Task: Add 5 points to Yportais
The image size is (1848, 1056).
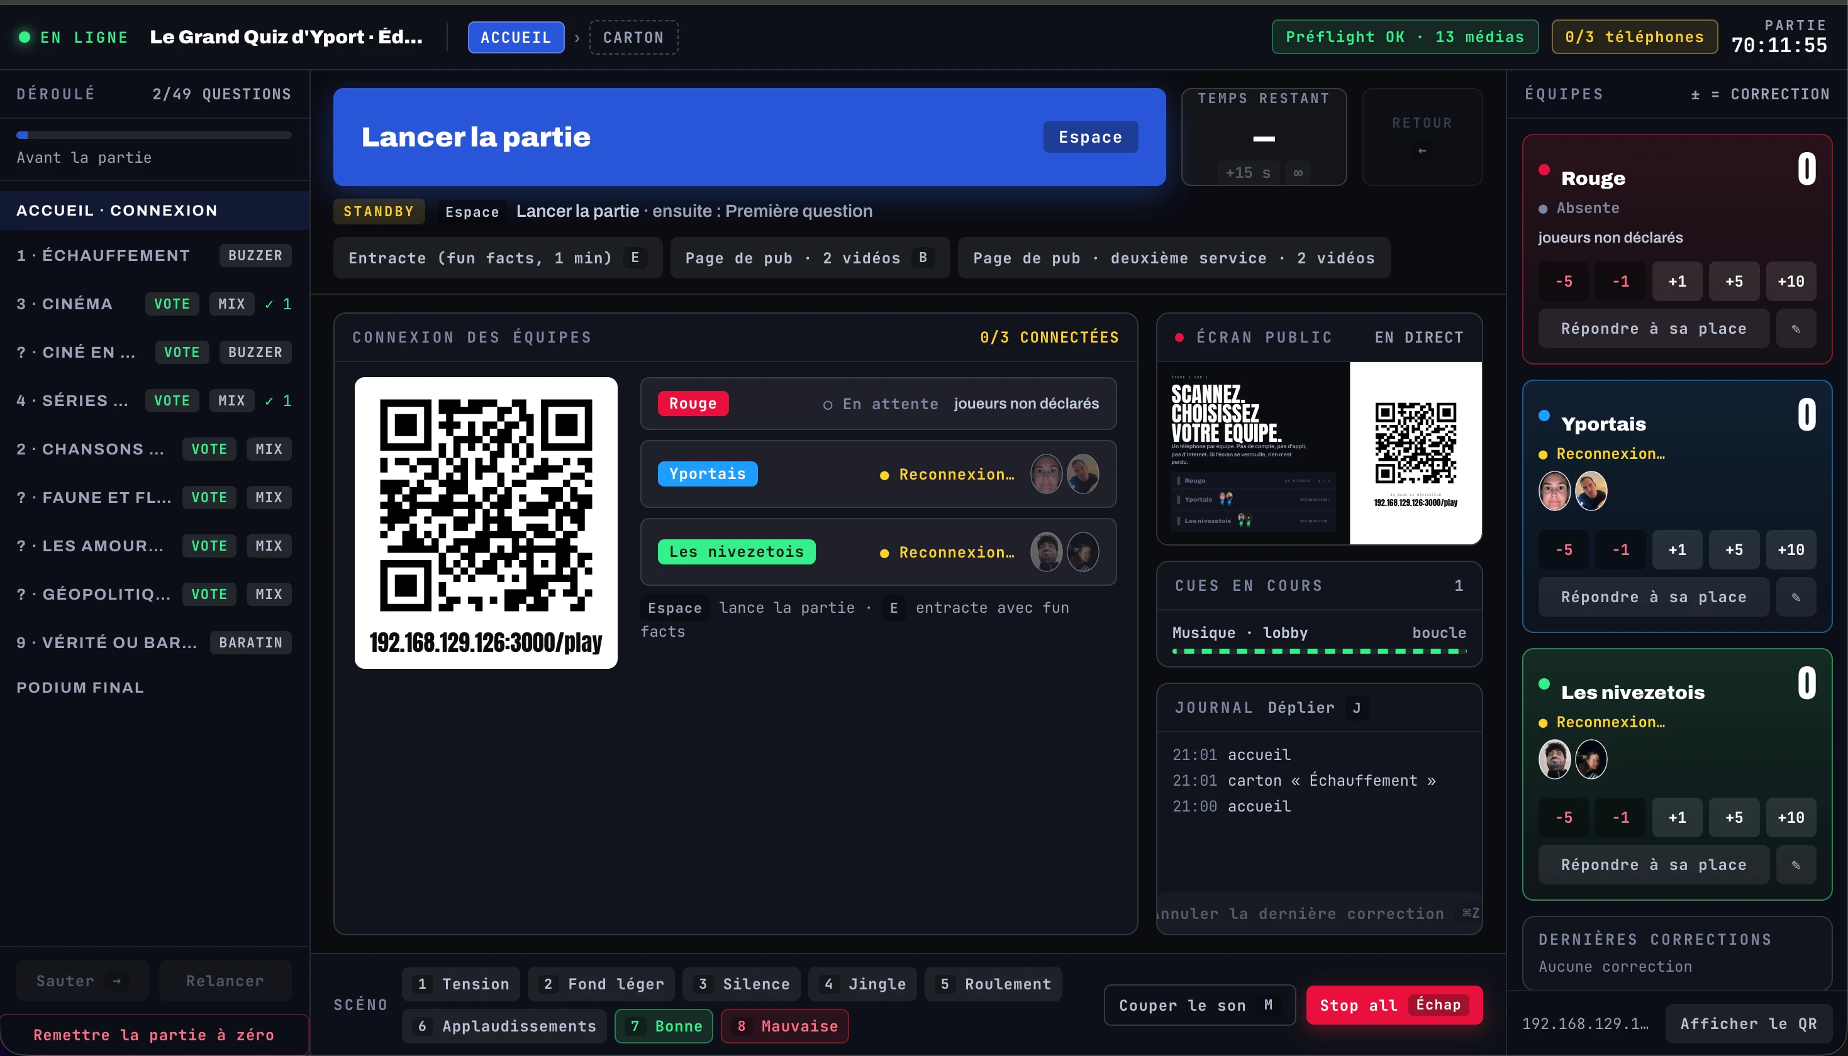Action: pos(1734,550)
